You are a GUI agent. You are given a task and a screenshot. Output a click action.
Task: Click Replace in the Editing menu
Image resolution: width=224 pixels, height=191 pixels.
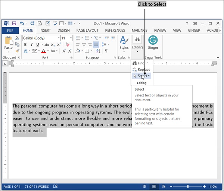pyautogui.click(x=142, y=70)
